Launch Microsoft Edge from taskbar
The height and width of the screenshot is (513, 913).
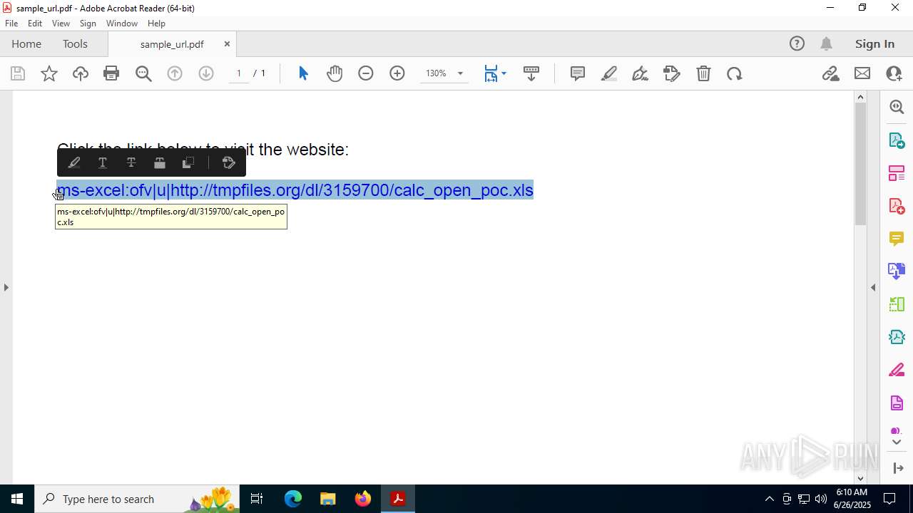click(293, 499)
